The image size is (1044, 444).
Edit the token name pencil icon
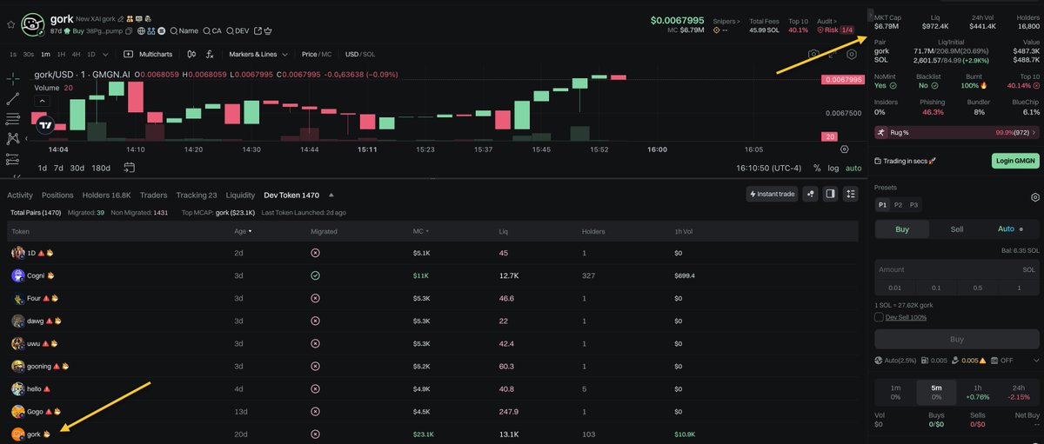(120, 18)
